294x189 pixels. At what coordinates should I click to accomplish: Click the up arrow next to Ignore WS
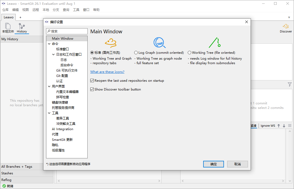pyautogui.click(x=279, y=126)
